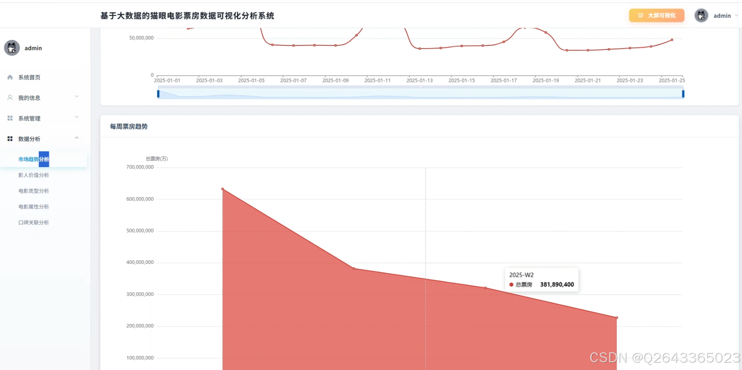Toggle the chevron next to 我的信息
The width and height of the screenshot is (742, 370).
(x=77, y=97)
